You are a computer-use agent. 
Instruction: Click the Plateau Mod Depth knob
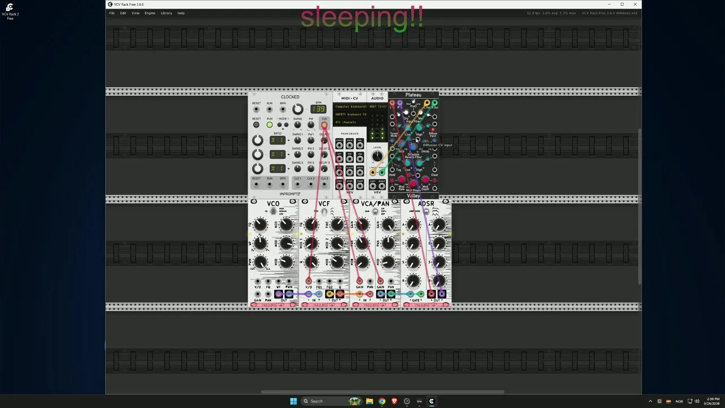pos(425,180)
